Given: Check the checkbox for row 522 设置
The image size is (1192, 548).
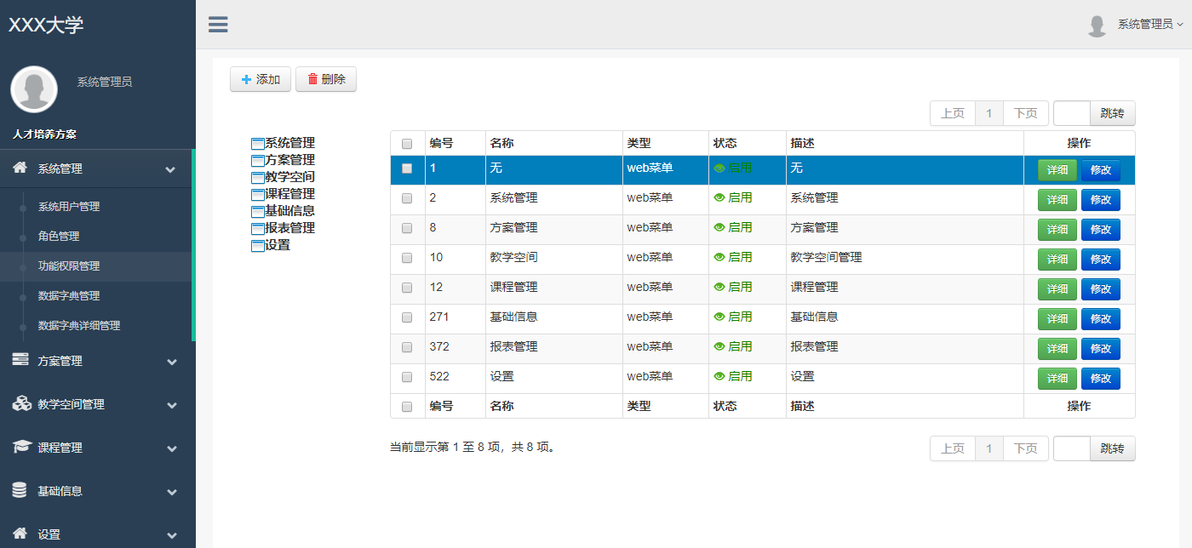Looking at the screenshot, I should [x=407, y=377].
